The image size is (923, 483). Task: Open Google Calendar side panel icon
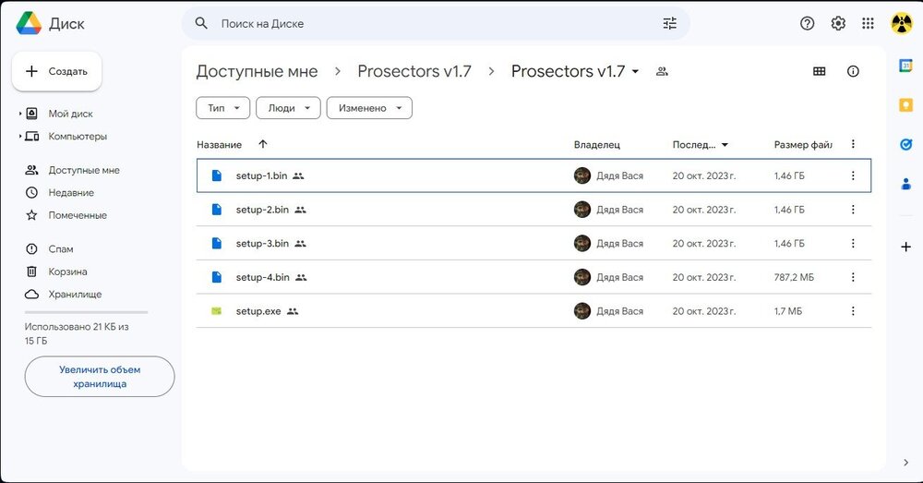click(905, 66)
